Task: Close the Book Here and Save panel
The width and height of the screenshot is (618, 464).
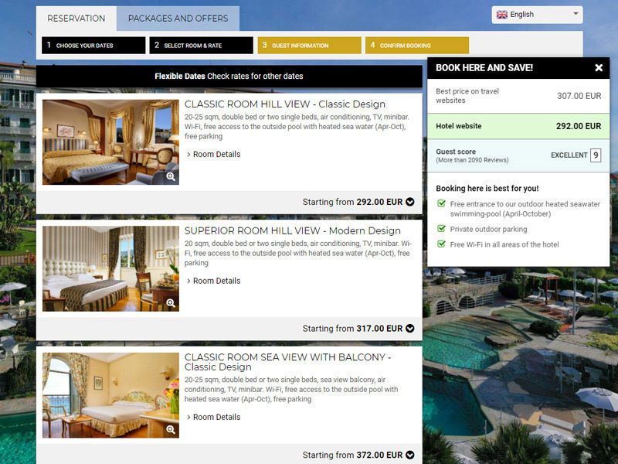Action: click(x=599, y=68)
